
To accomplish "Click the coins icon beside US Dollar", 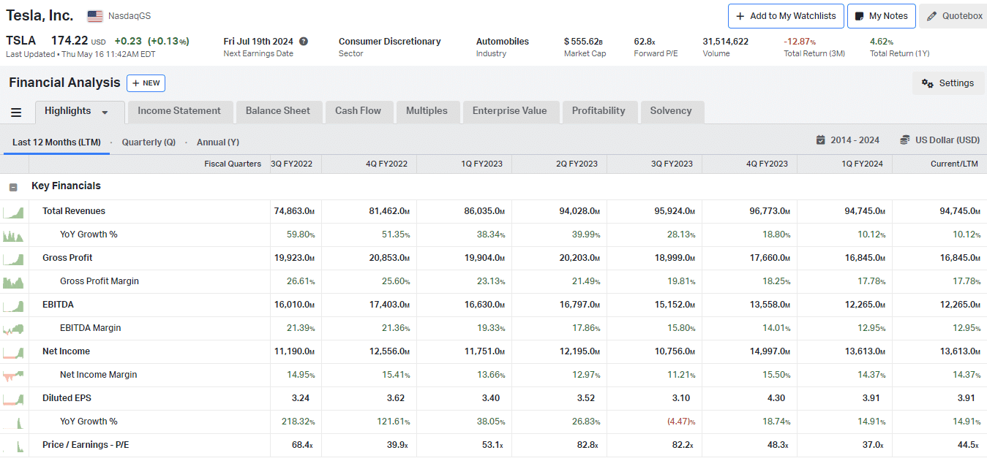I will 905,140.
